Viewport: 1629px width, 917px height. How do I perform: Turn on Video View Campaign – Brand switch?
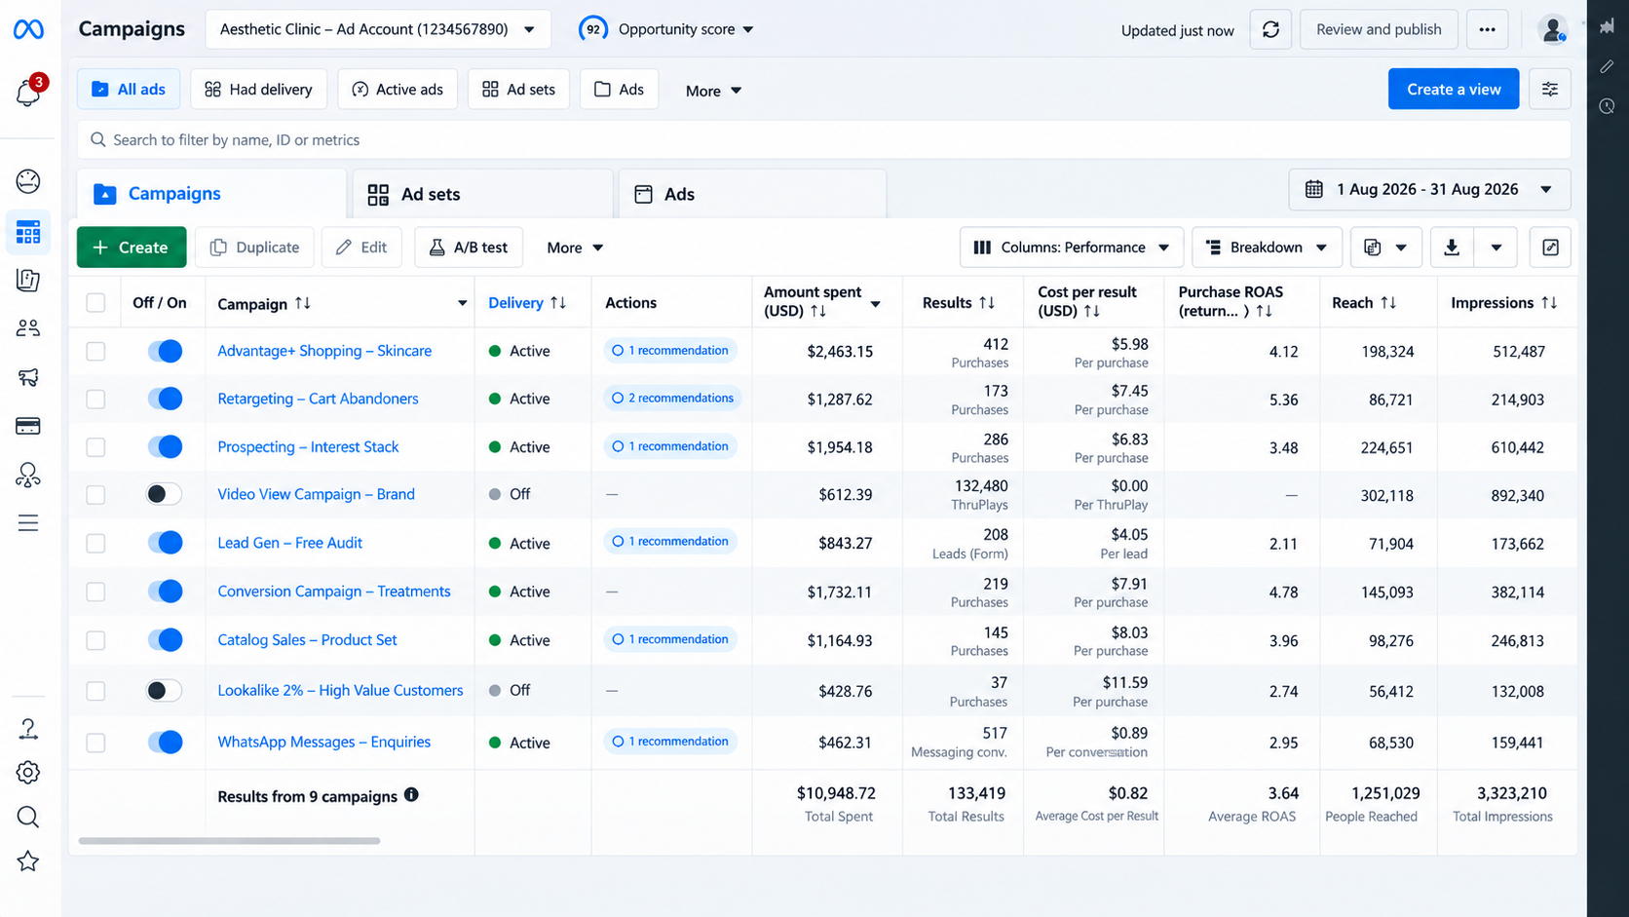(x=165, y=494)
